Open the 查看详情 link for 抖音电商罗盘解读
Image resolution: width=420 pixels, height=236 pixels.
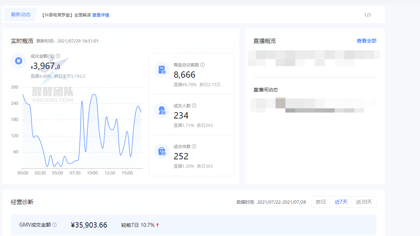[x=101, y=15]
